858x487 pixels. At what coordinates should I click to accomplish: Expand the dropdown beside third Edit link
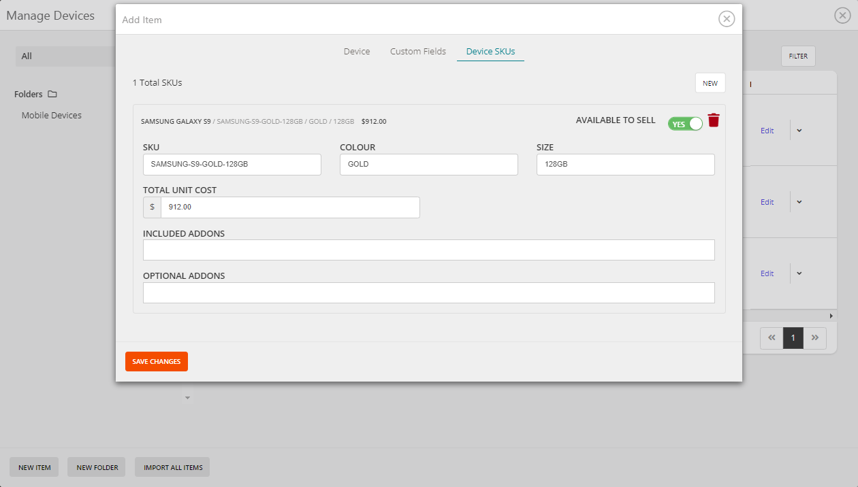pos(799,273)
